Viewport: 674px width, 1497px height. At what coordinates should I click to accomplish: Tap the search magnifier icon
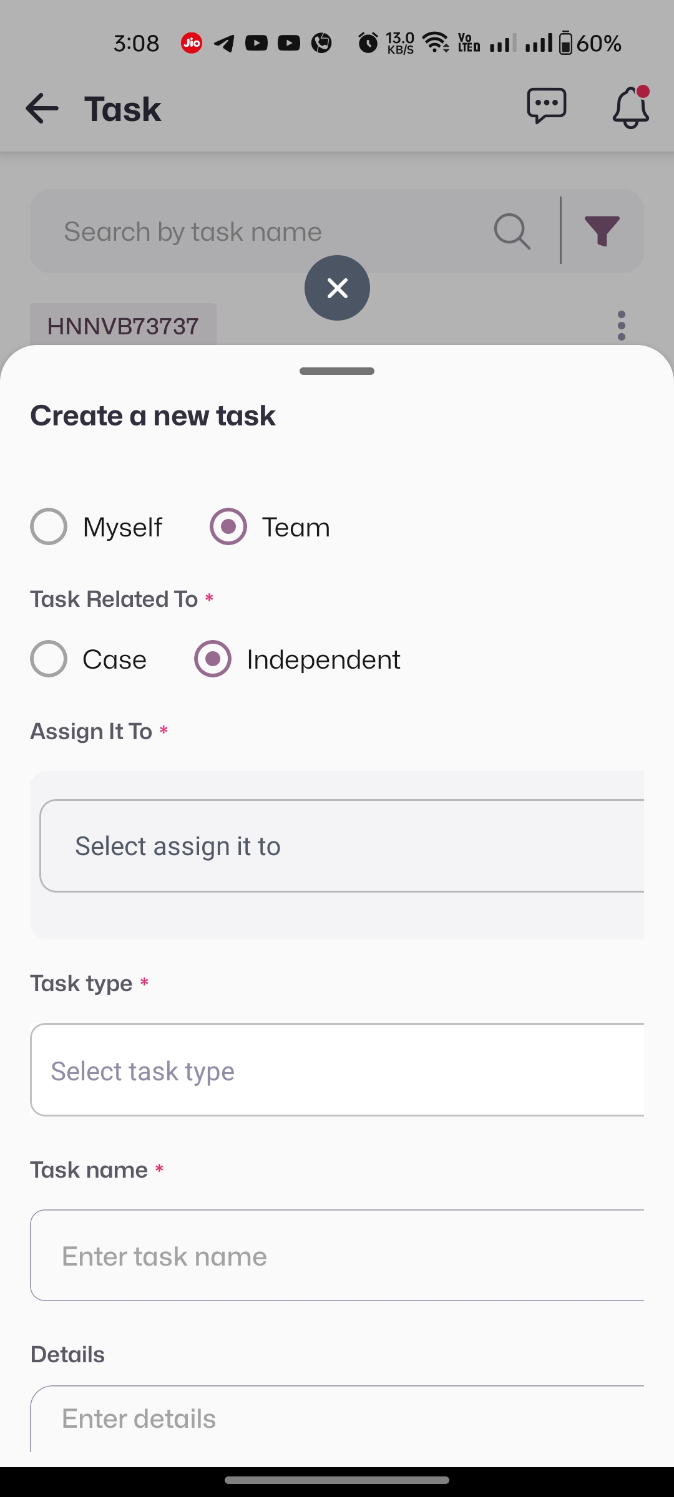pyautogui.click(x=512, y=231)
